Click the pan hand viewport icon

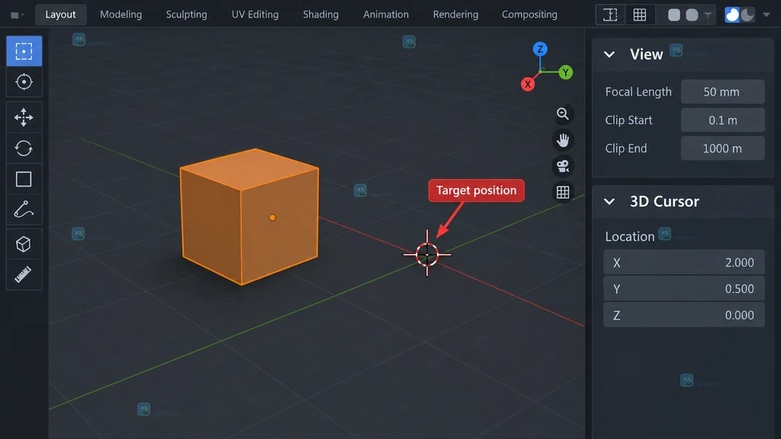tap(563, 140)
